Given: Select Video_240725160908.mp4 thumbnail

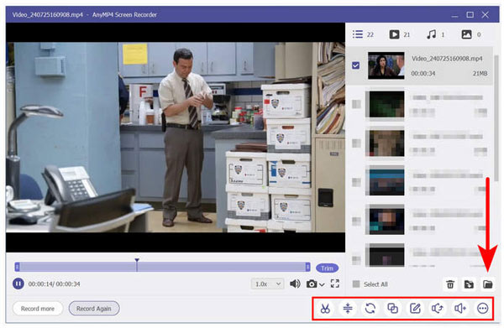Looking at the screenshot, I should (386, 65).
